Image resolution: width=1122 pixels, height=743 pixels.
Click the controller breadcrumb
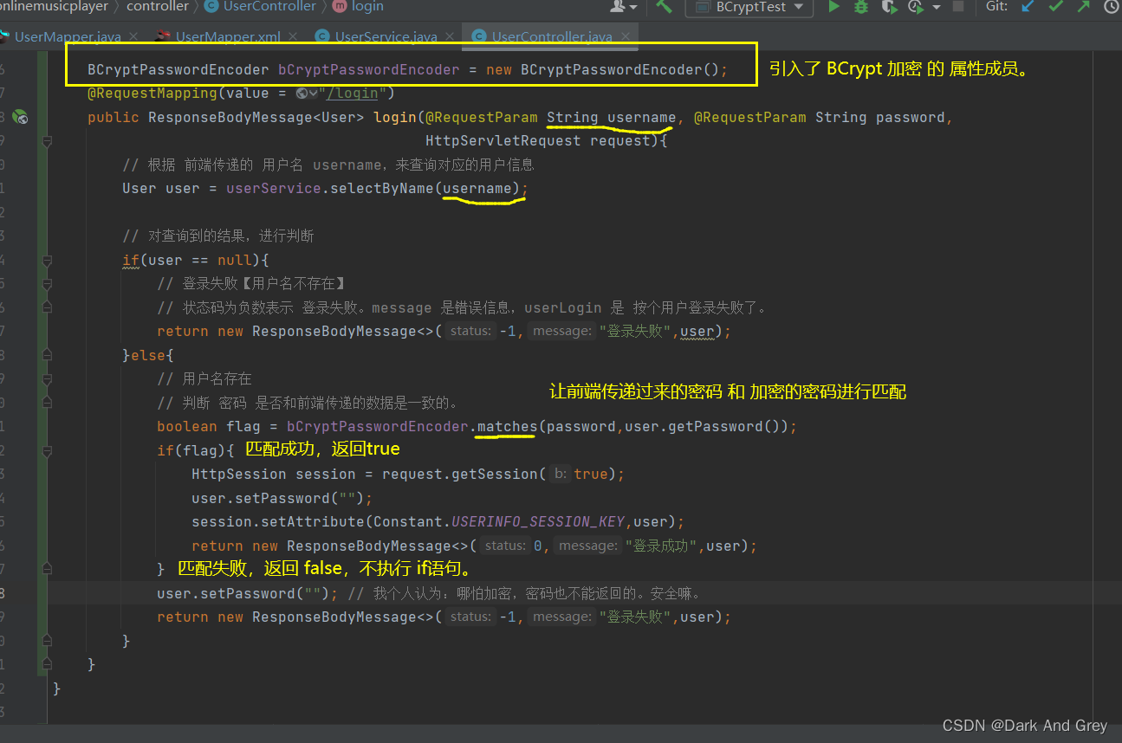pyautogui.click(x=158, y=7)
